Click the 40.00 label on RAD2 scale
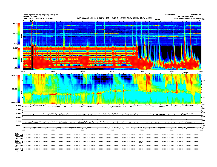Image resolution: width=217 pixels, height=167 pixels. point(15,23)
